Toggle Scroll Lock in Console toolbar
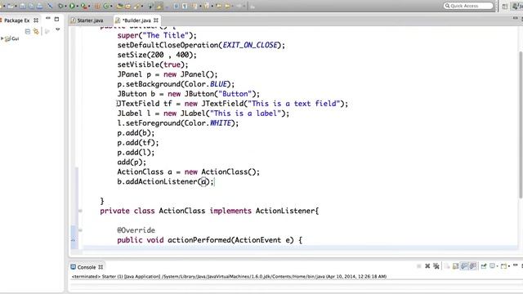Screen dimensions: 523x294 point(456,266)
